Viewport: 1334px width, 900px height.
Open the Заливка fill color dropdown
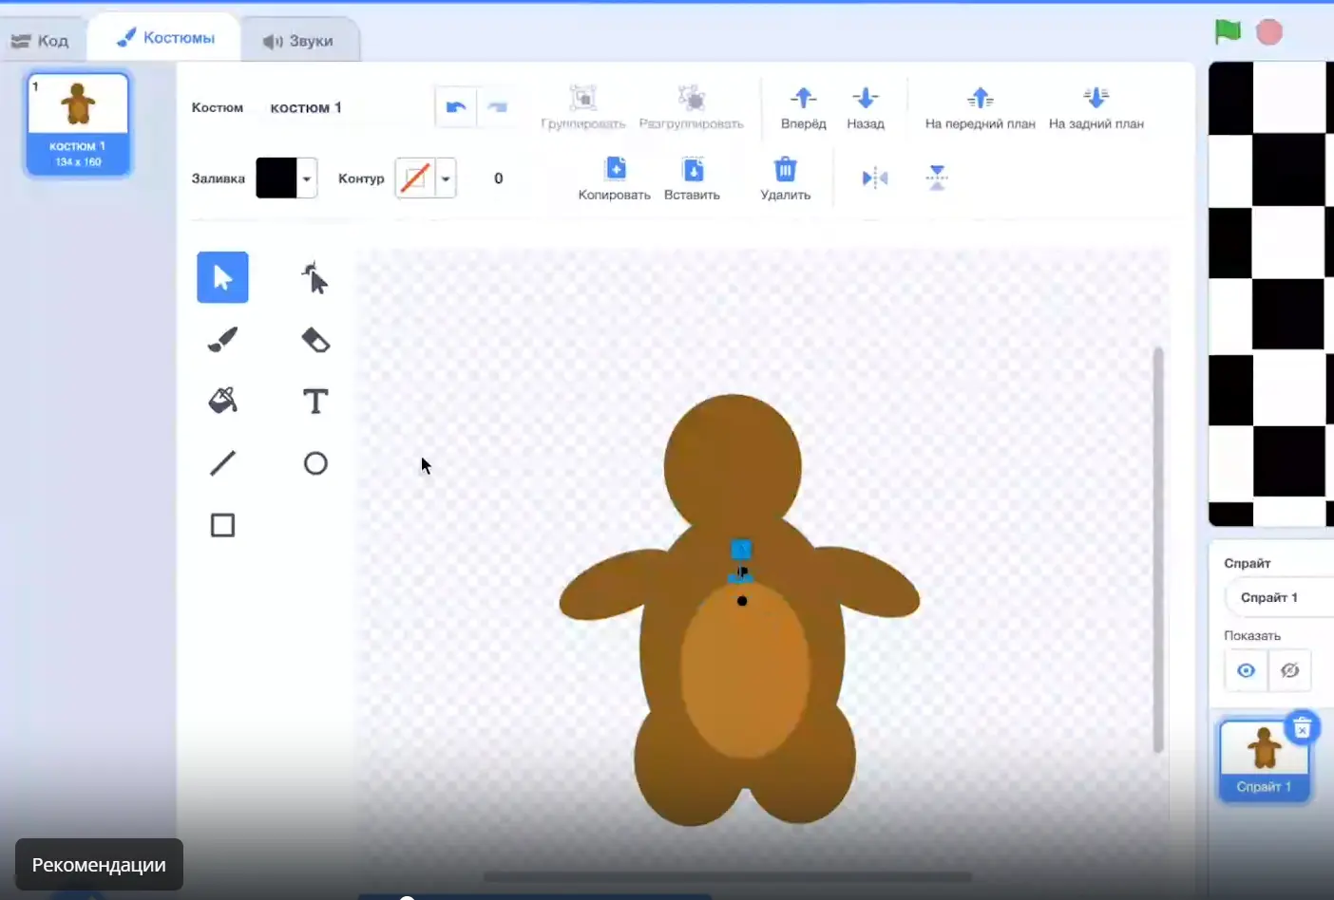(307, 178)
